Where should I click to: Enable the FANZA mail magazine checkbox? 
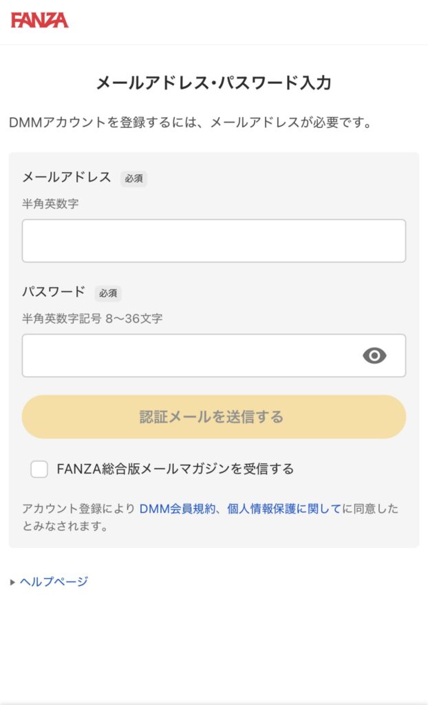point(39,470)
